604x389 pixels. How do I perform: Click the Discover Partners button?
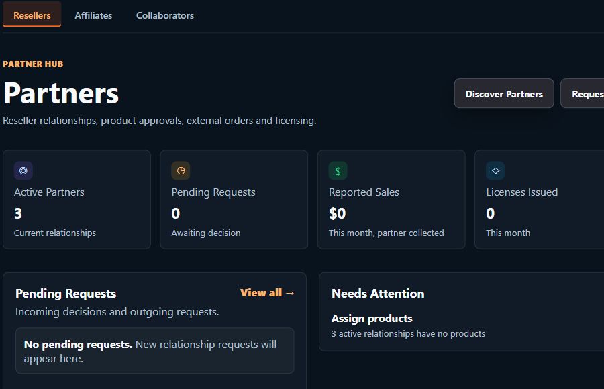click(x=504, y=94)
